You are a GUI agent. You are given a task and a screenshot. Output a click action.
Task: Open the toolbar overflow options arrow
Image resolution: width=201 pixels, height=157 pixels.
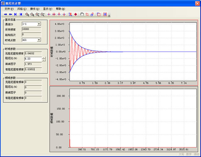point(109,15)
